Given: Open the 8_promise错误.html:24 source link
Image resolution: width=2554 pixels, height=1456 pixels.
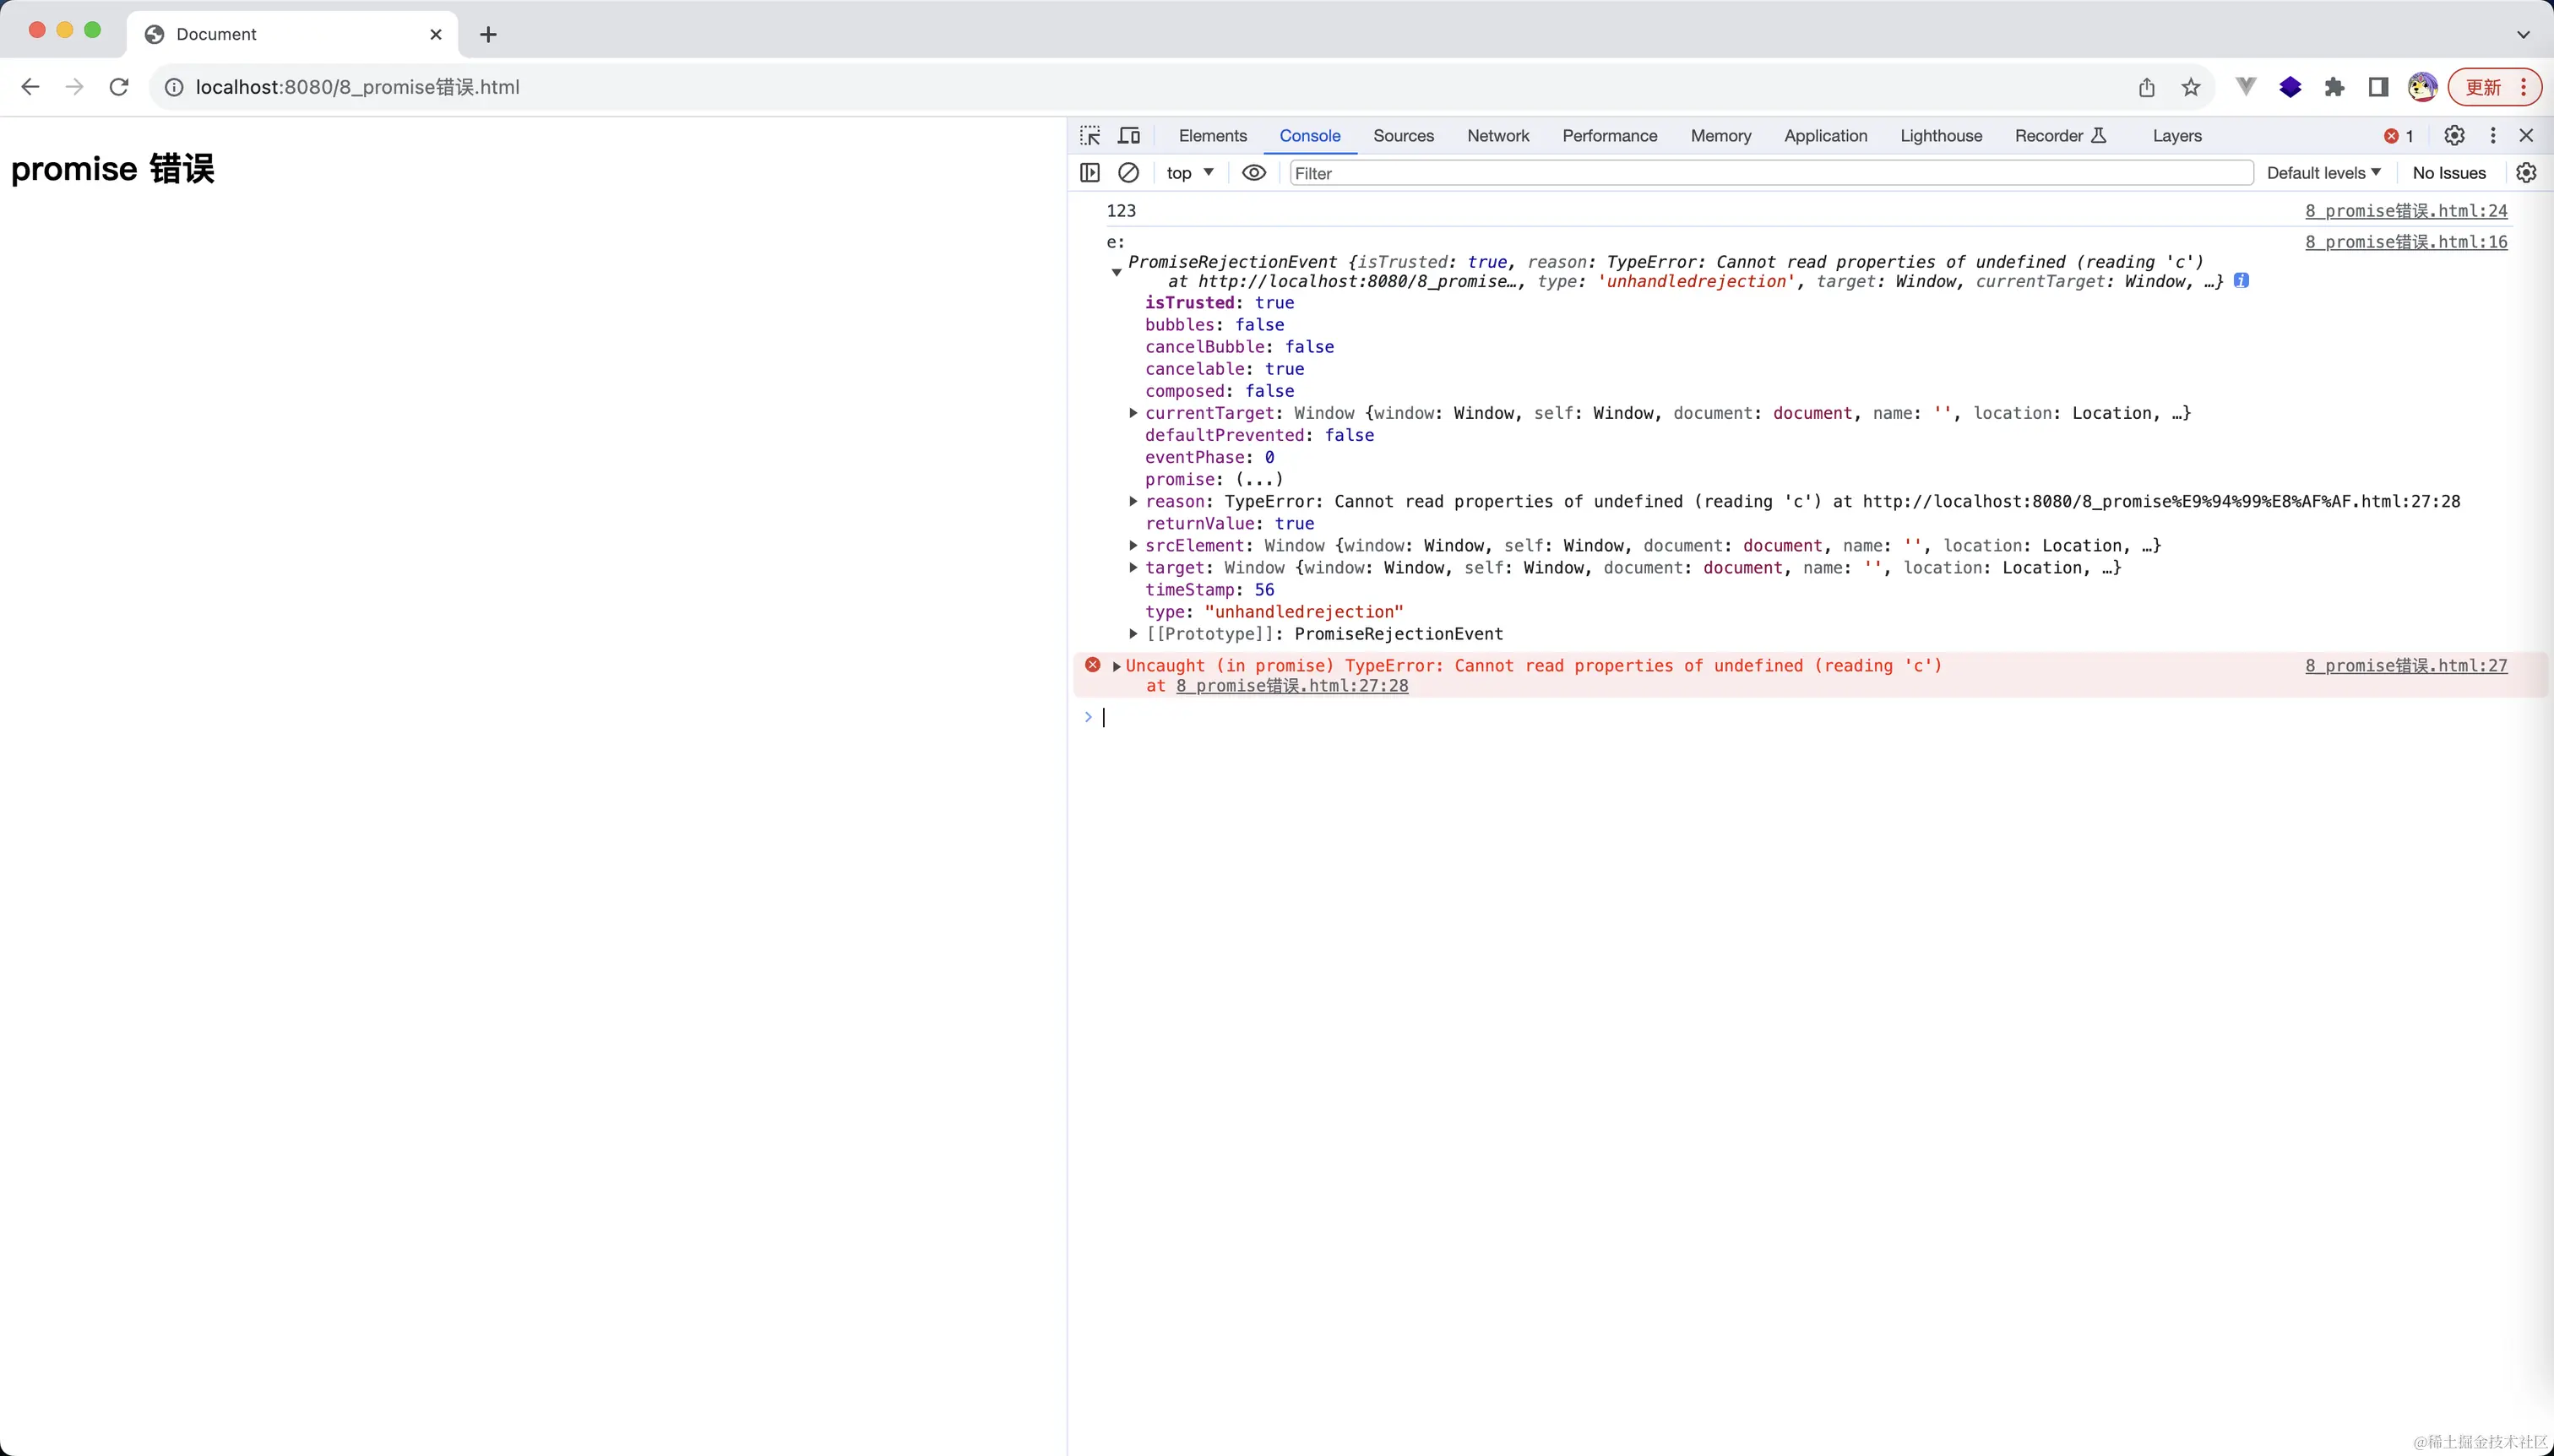Looking at the screenshot, I should click(x=2406, y=211).
